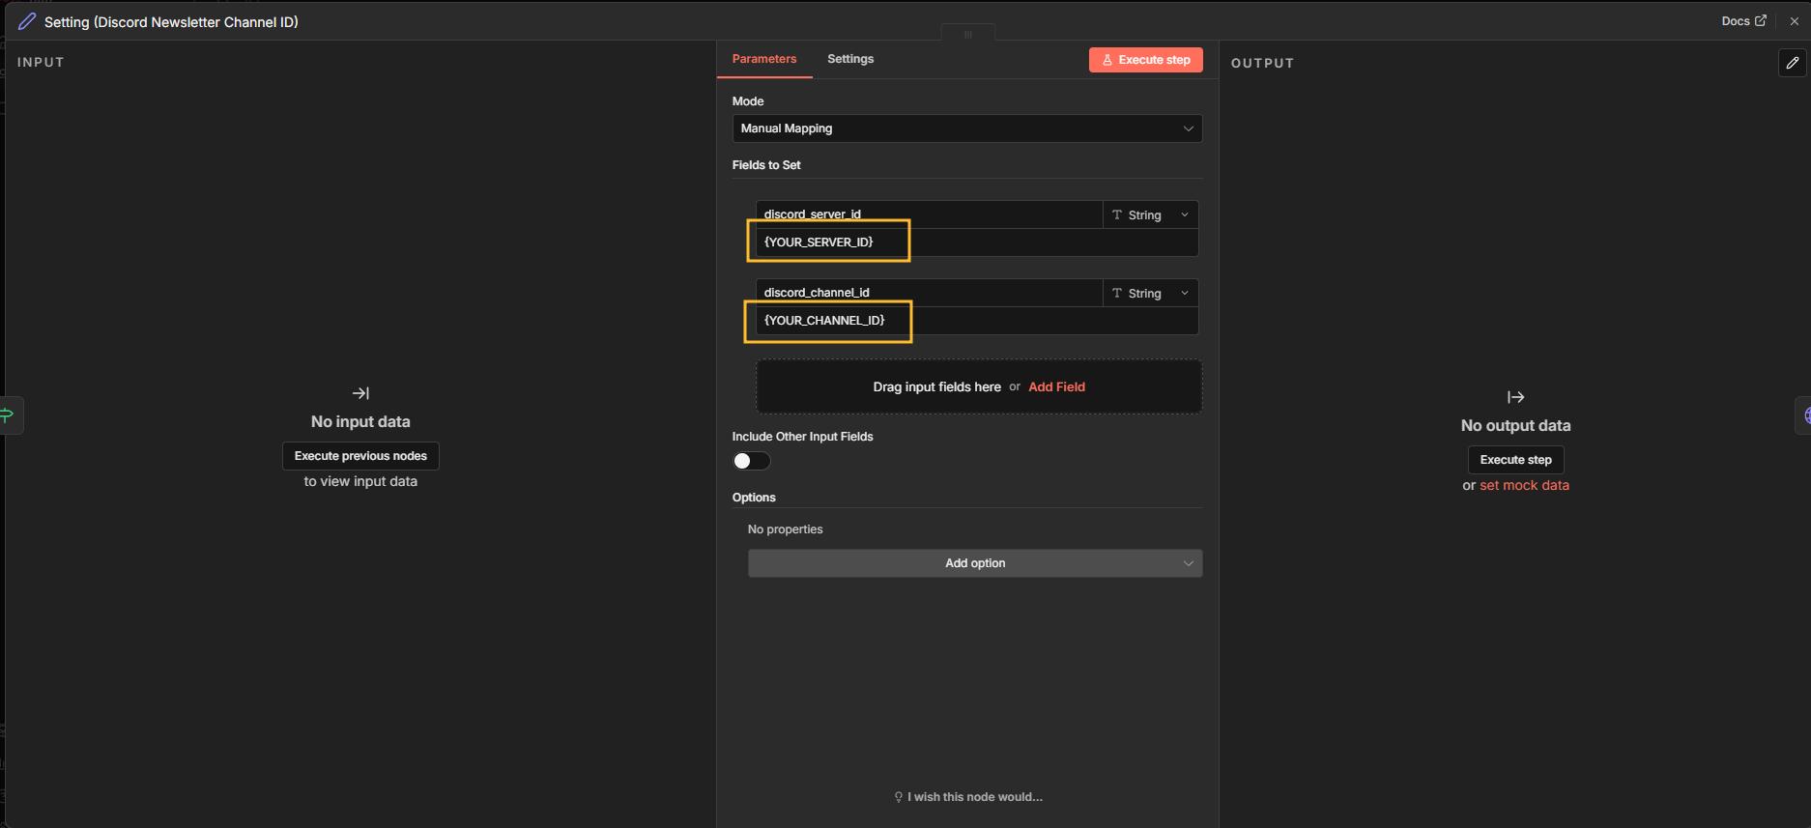Click the lightbulb 'I wish this node would' icon
This screenshot has height=828, width=1811.
[x=898, y=797]
